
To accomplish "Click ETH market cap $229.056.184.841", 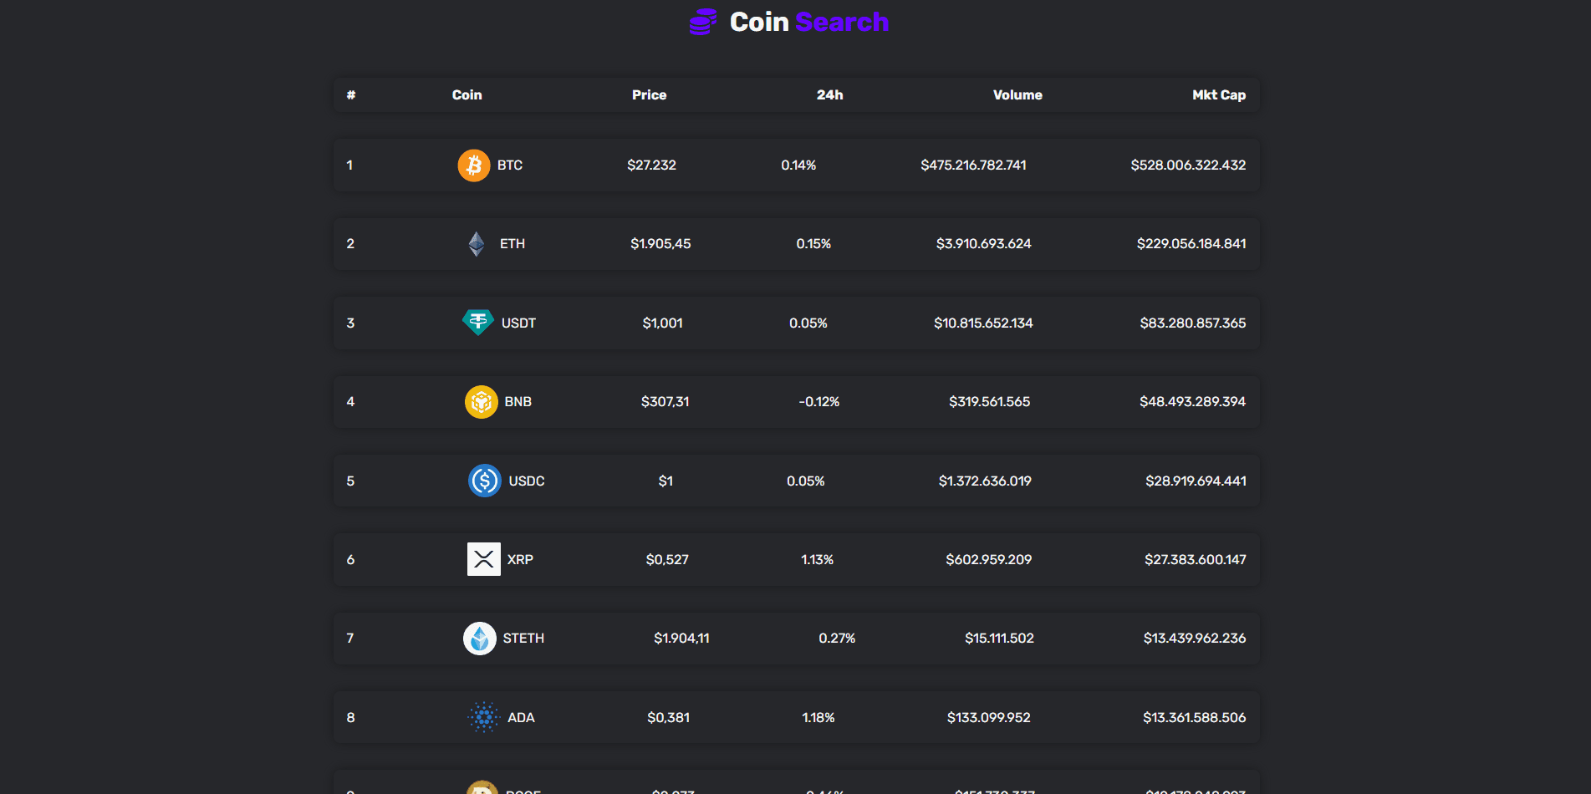I will click(1191, 244).
